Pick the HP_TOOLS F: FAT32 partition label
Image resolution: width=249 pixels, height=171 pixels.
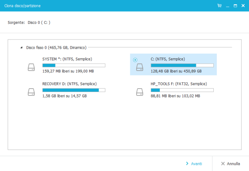pyautogui.click(x=179, y=84)
